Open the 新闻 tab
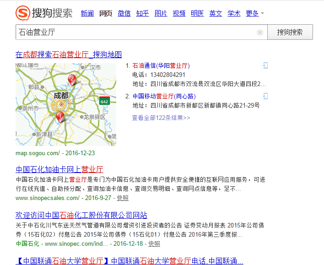 coord(87,13)
